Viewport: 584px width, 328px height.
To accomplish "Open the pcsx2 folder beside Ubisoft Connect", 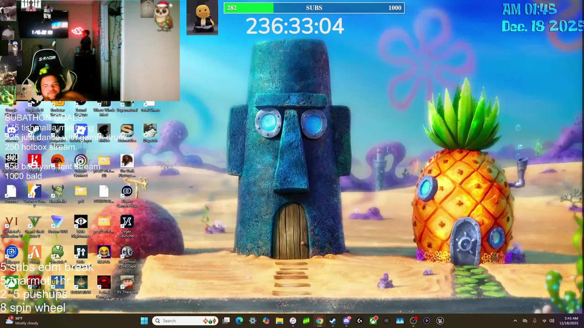I will pos(104,165).
